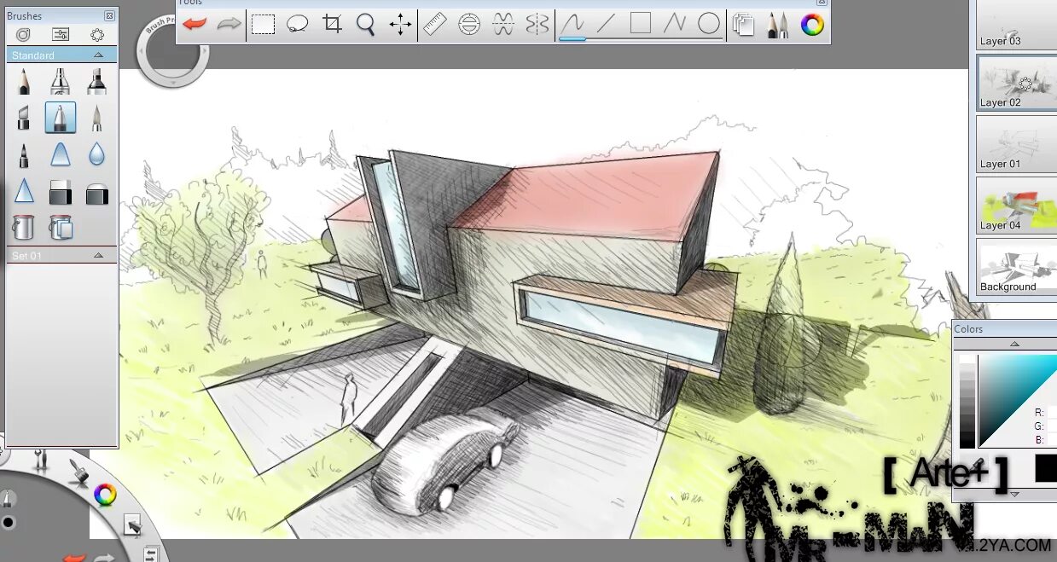This screenshot has height=562, width=1057.
Task: Open the lagoon Tools wrench icon
Action: coord(40,461)
